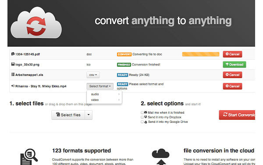Image resolution: width=263 pixels, height=165 pixels.
Task: Click the cloud upload icon near file conversion
Action: tap(160, 157)
